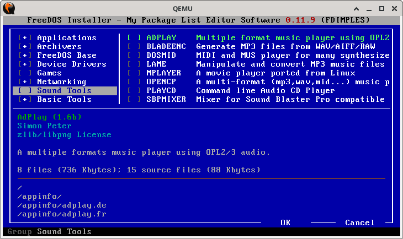Click the '/appinfo/' directory entry

tap(39, 197)
